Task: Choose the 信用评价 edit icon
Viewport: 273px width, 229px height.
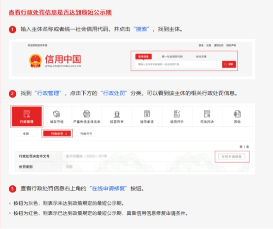Action: tap(177, 114)
